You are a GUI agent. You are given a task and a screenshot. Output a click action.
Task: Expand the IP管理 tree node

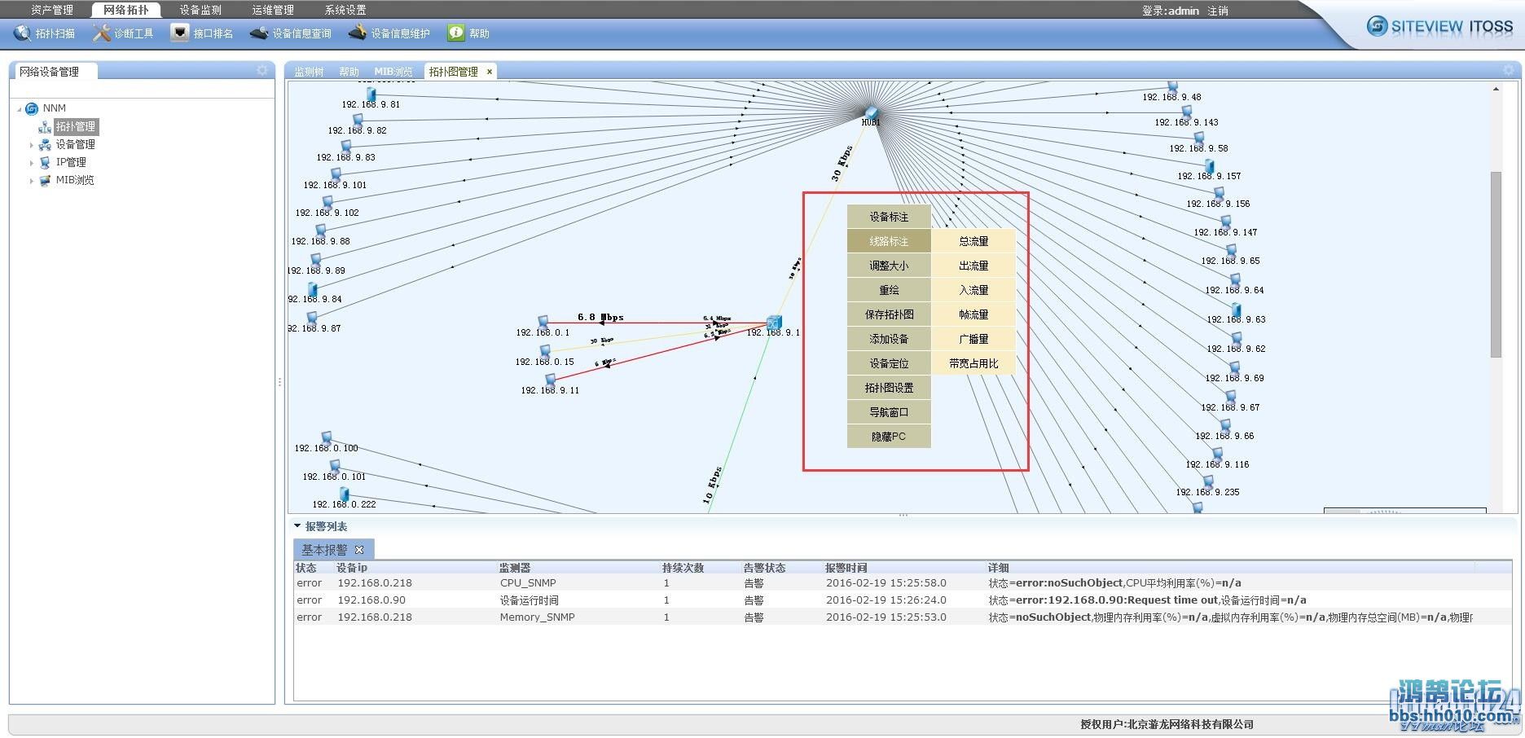pyautogui.click(x=32, y=163)
